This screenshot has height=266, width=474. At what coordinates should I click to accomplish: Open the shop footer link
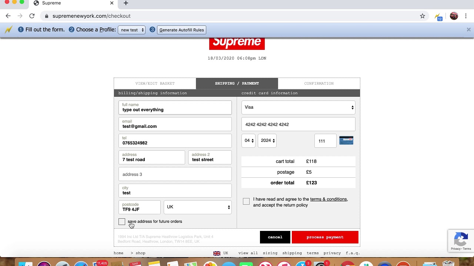coord(140,253)
